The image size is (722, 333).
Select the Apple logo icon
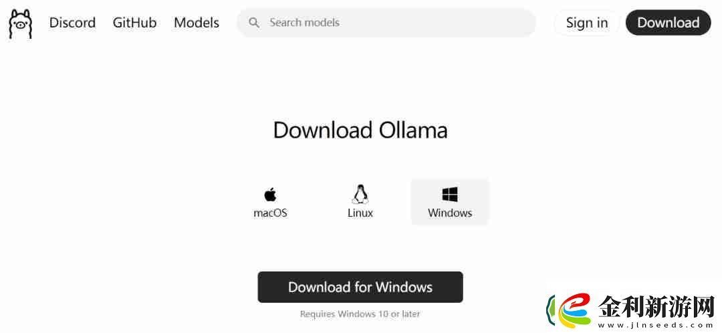270,195
